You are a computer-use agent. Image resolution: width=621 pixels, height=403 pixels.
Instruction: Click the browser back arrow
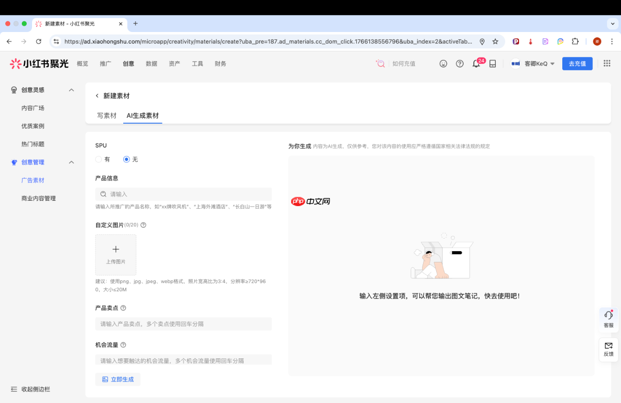pyautogui.click(x=9, y=42)
